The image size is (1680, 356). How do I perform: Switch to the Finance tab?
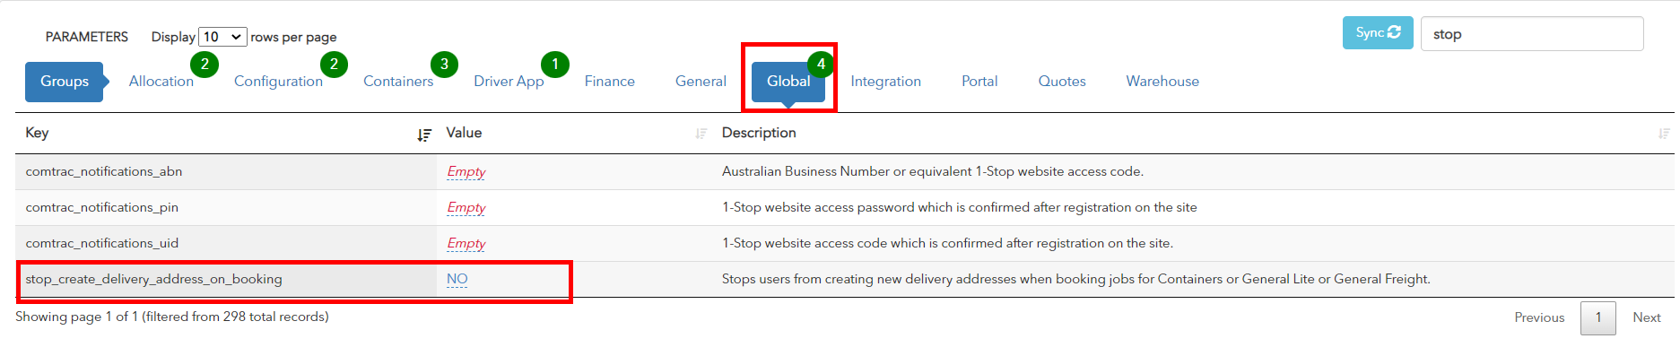click(610, 81)
